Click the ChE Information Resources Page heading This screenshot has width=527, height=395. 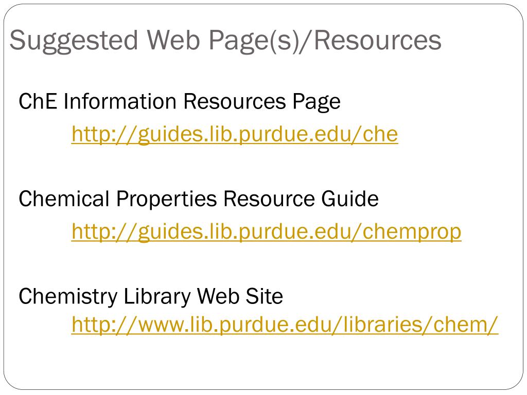(x=180, y=102)
